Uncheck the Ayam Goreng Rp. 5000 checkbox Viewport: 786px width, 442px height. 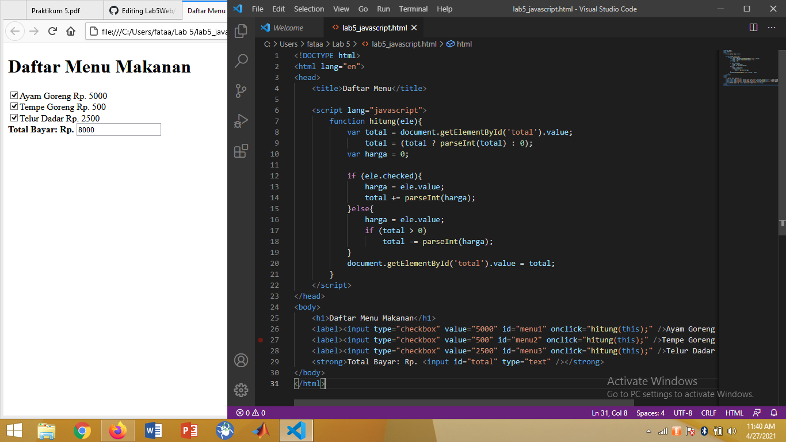click(x=13, y=96)
